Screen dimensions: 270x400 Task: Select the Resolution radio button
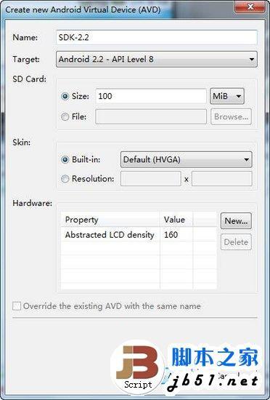coord(65,179)
